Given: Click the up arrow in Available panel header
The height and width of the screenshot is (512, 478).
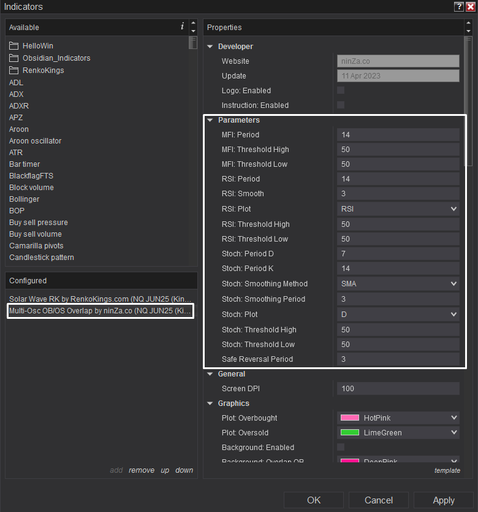Looking at the screenshot, I should tap(193, 23).
